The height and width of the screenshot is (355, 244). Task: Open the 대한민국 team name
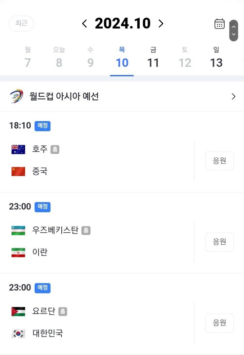pos(48,333)
